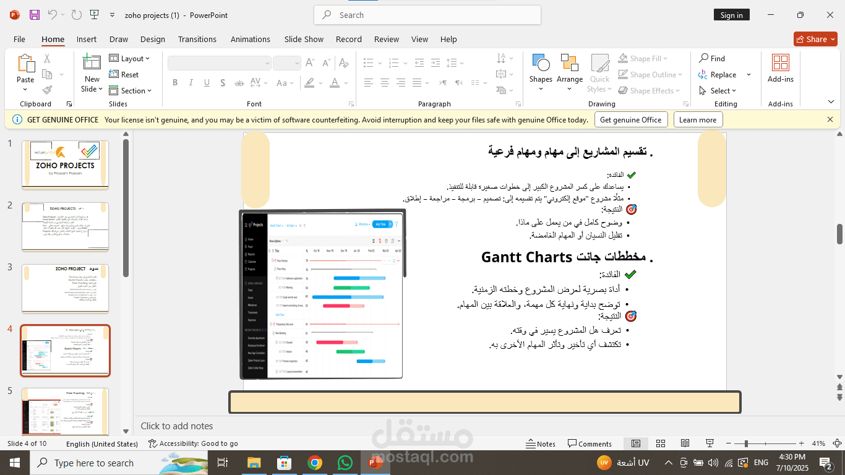The image size is (845, 475).
Task: Open WhatsApp from the taskbar
Action: coord(345,463)
